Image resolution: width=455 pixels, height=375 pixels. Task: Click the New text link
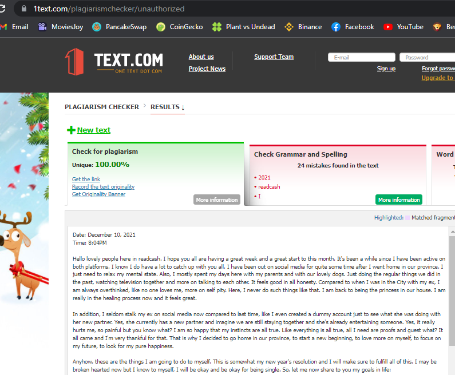click(93, 130)
